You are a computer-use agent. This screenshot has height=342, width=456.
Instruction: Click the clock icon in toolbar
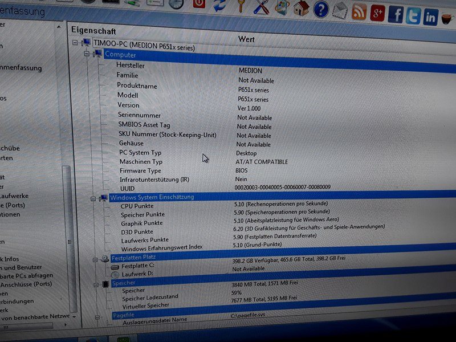coord(176,3)
